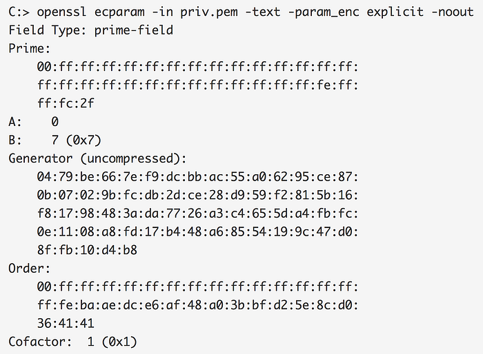Click the Generator row starting 0b:07:02
Viewport: 483px width, 354px height.
click(x=198, y=196)
